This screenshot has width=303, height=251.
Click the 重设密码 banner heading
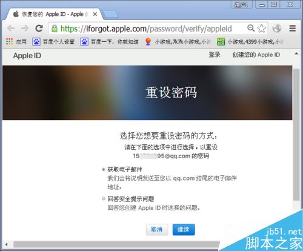pyautogui.click(x=171, y=93)
